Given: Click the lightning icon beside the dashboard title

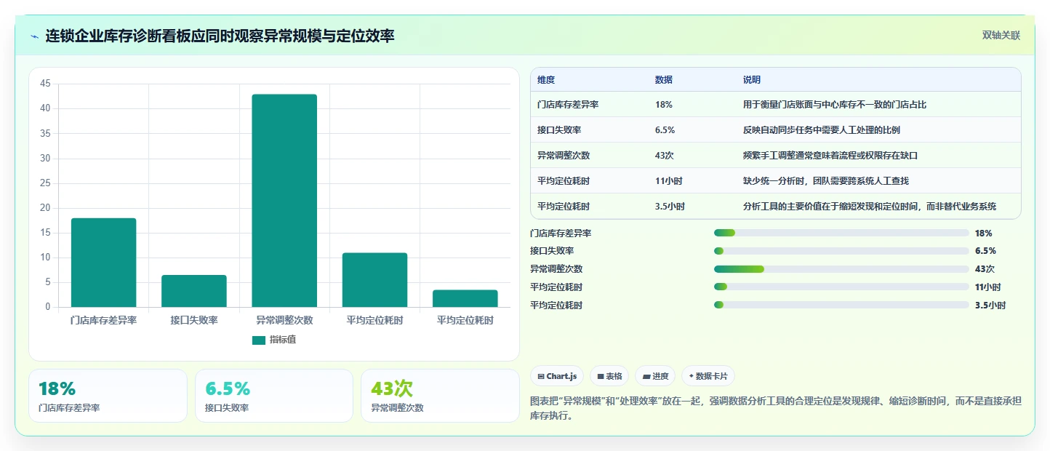Looking at the screenshot, I should click(35, 36).
